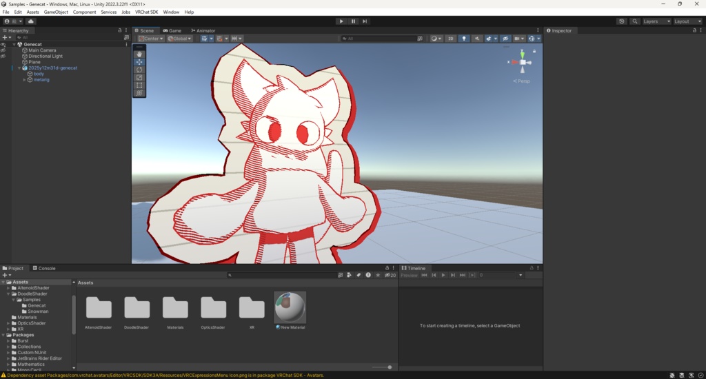Open the draw mode shading dropdown
706x379 pixels.
tap(436, 39)
